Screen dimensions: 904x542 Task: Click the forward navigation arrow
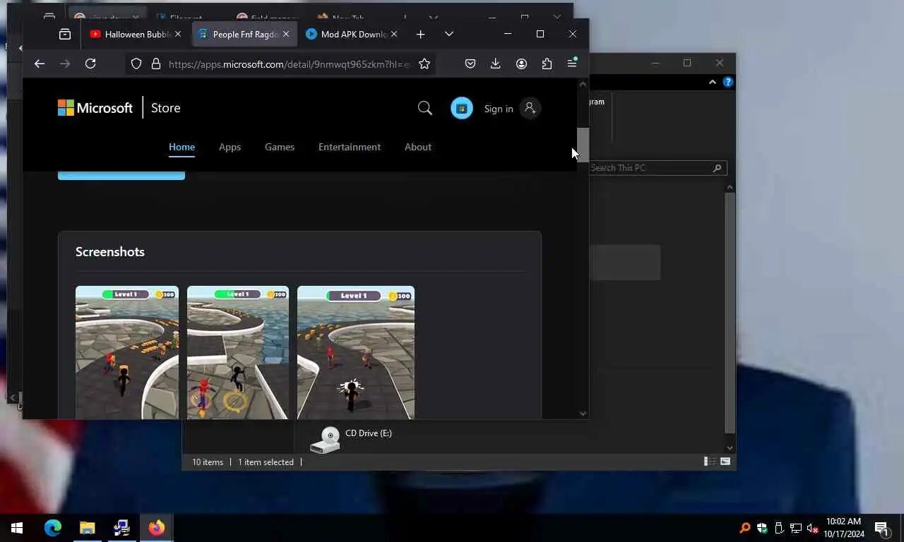point(65,64)
